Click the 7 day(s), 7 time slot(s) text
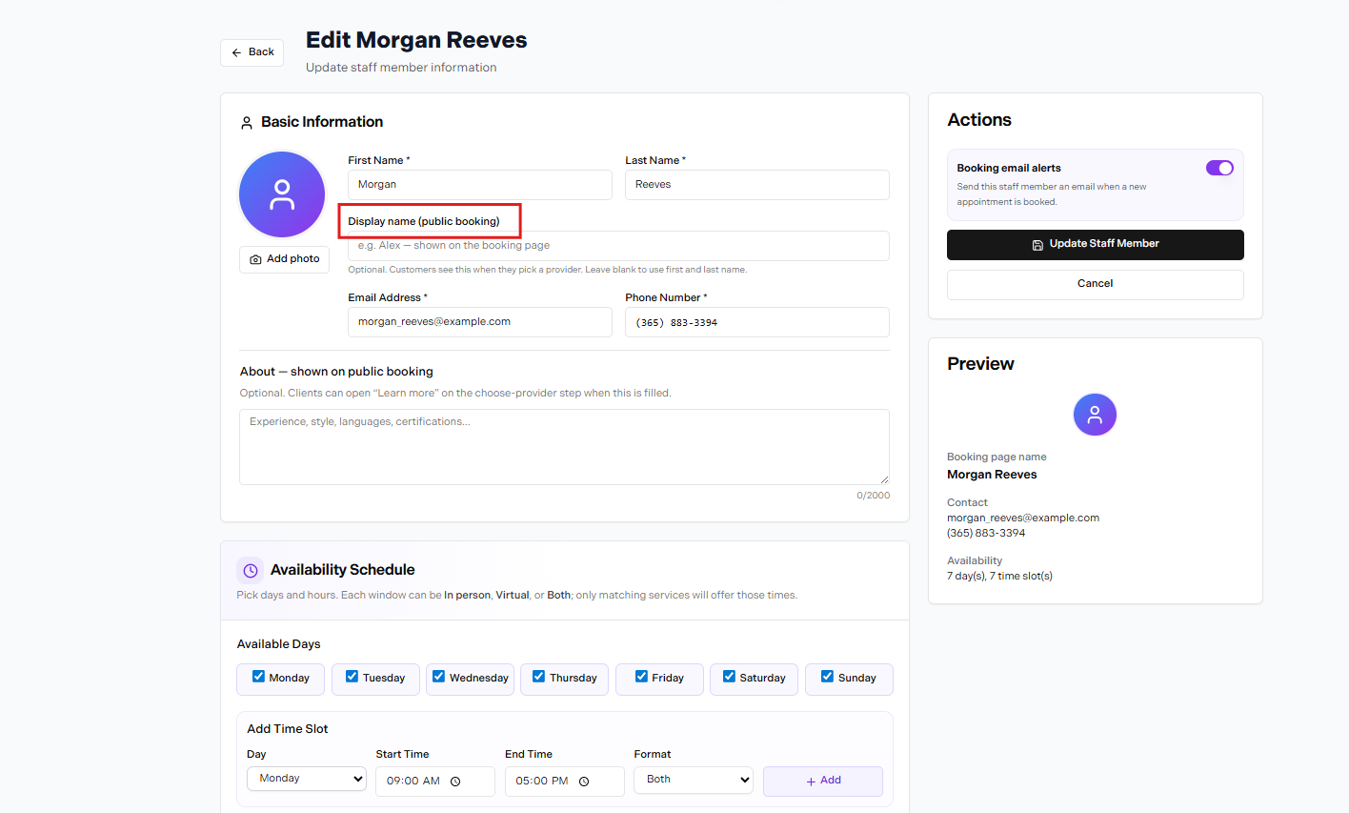 [999, 577]
